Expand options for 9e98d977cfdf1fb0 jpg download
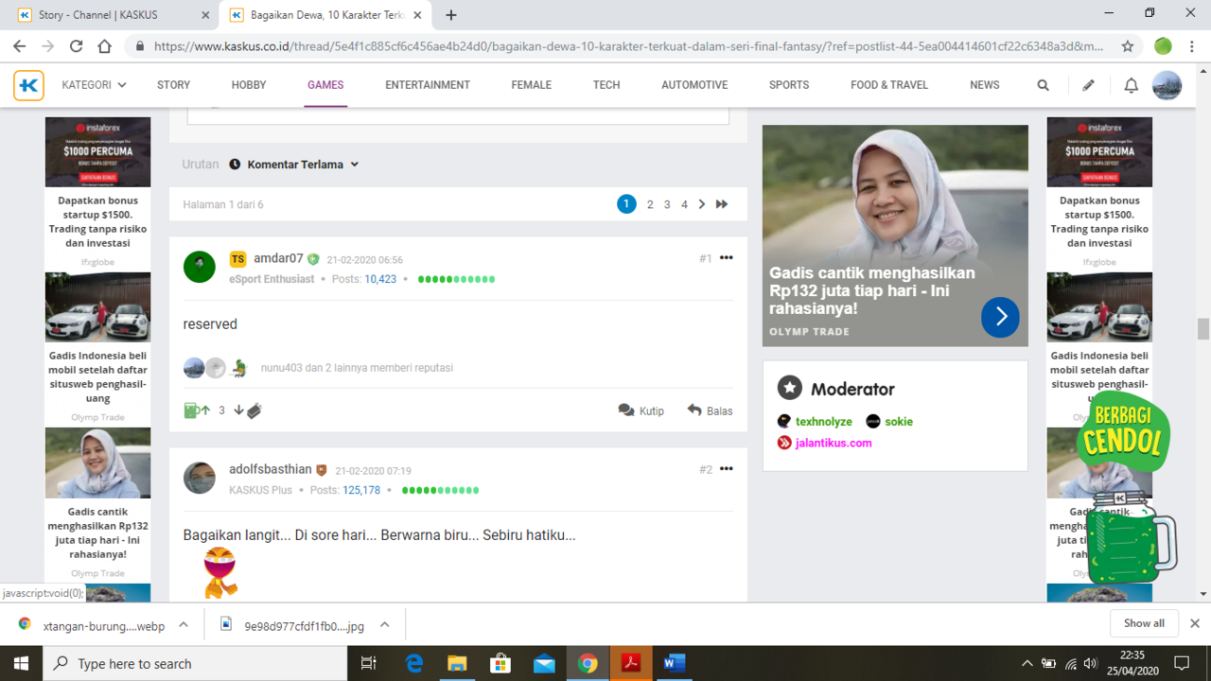Screen dimensions: 1211x681 [384, 624]
